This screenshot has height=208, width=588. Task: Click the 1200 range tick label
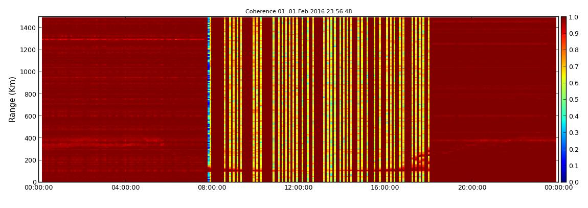[x=28, y=50]
